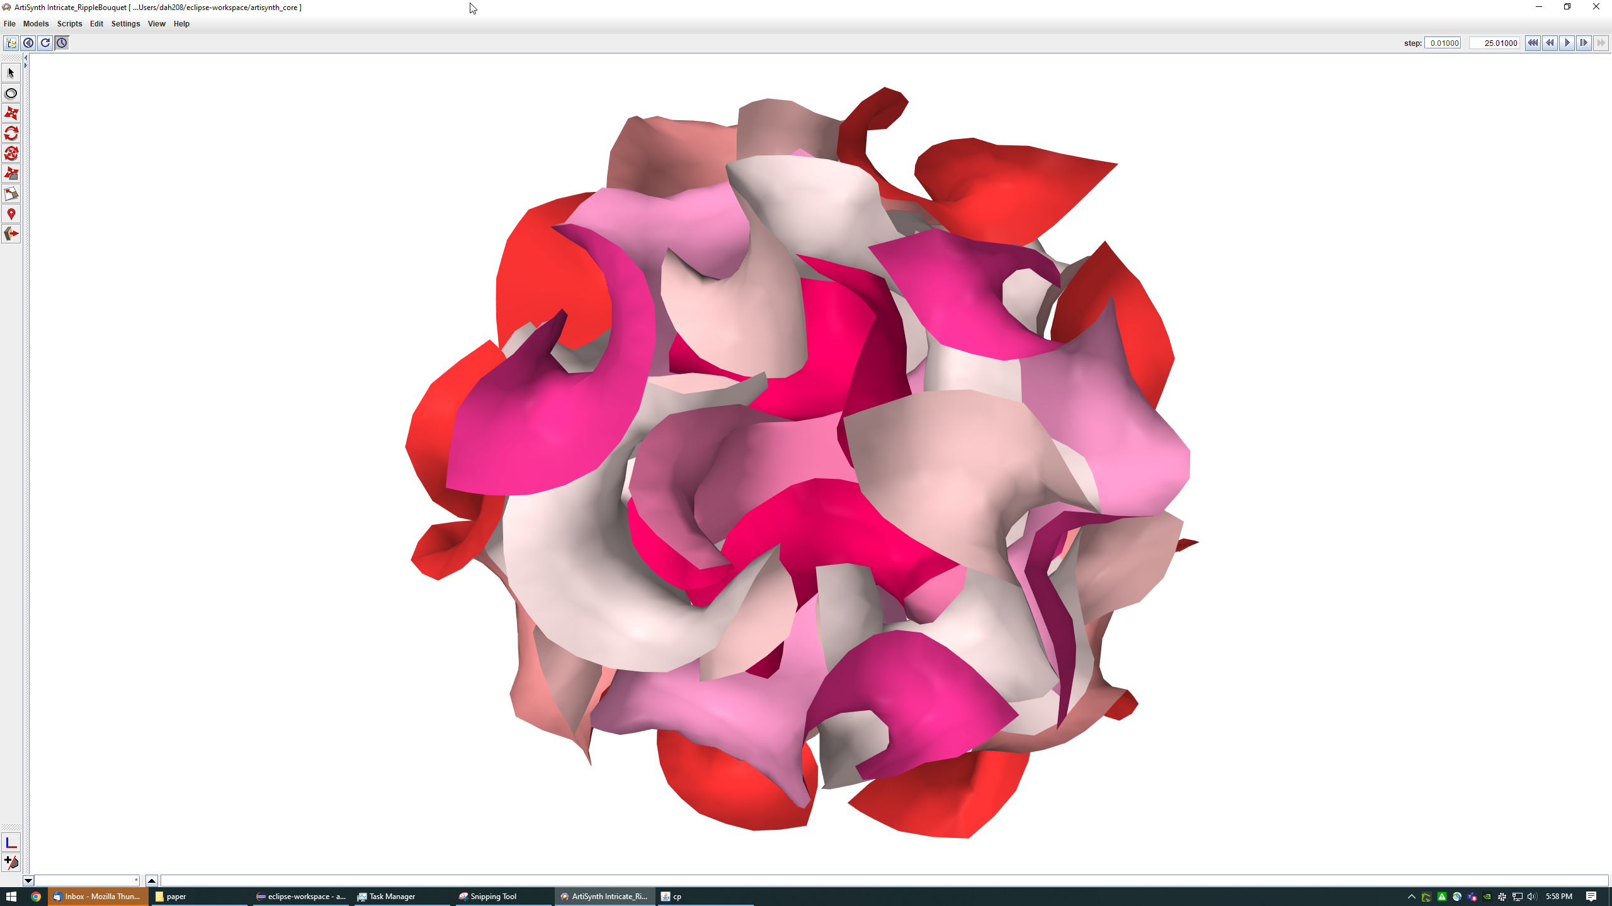Toggle the red-blue axes display icon

(11, 843)
